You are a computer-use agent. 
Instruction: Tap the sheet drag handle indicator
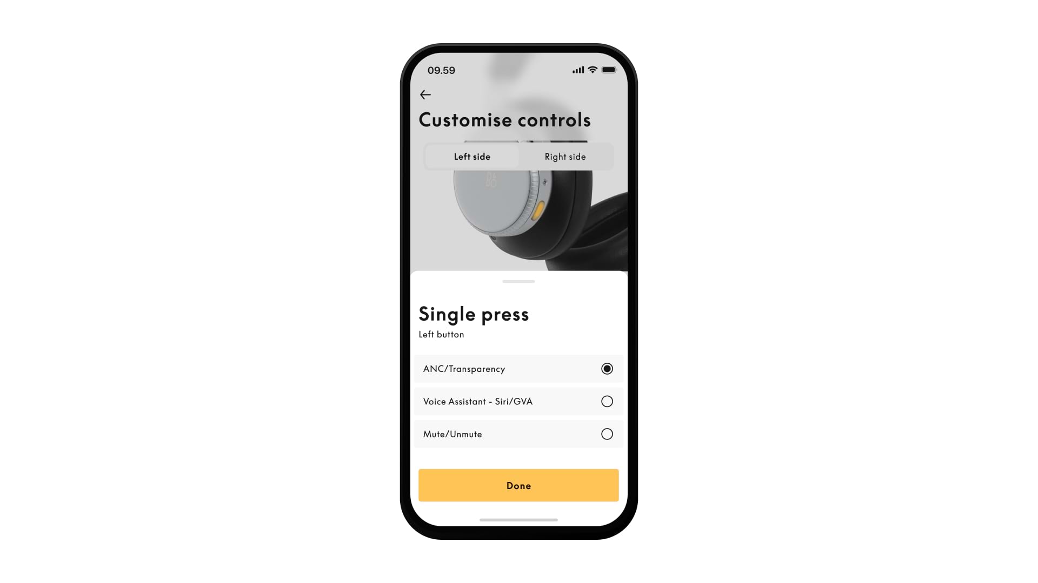pos(519,281)
